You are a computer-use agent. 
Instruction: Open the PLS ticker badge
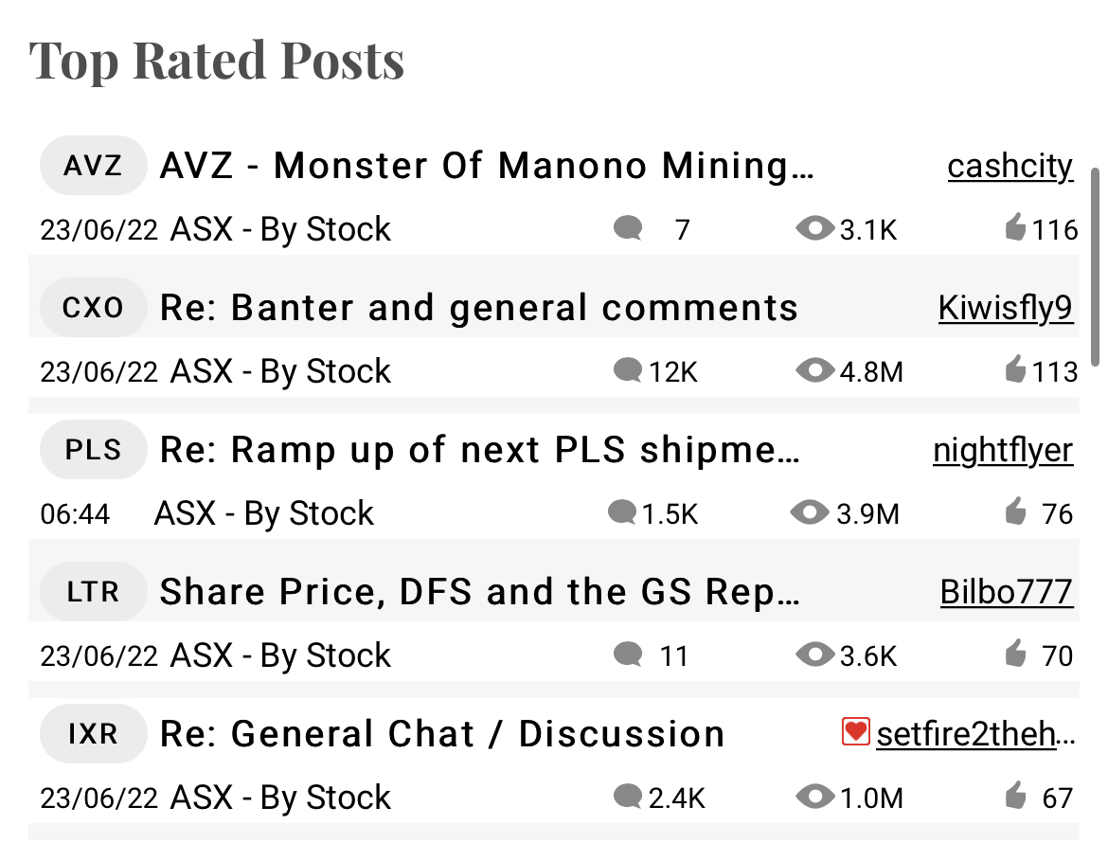click(93, 450)
